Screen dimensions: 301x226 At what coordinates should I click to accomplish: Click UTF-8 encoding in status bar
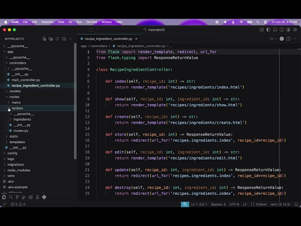coord(234,204)
